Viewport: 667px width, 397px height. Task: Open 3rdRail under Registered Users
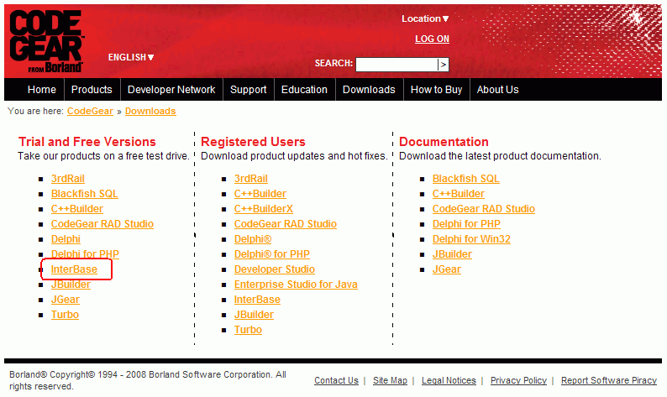point(251,179)
